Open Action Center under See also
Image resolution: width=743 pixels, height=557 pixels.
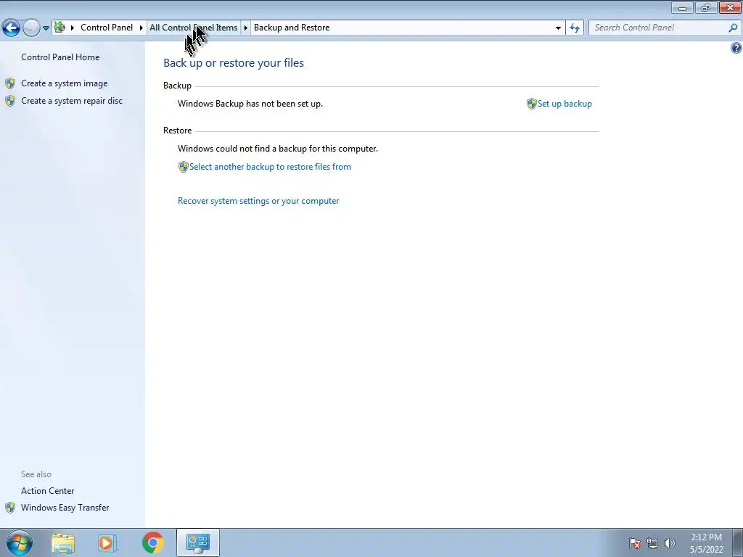coord(47,491)
